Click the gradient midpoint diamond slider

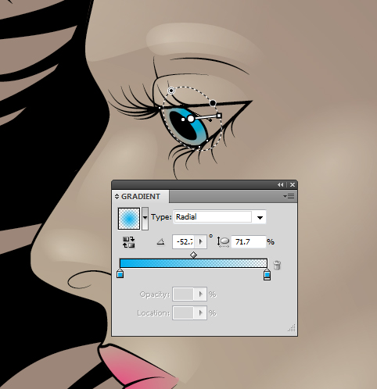[193, 255]
